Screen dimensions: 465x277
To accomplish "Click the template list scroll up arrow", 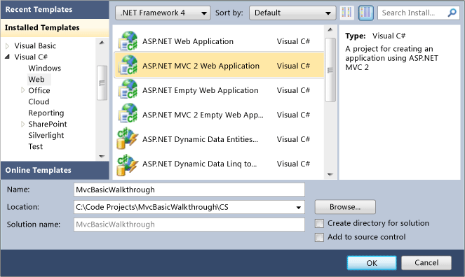I will click(330, 30).
